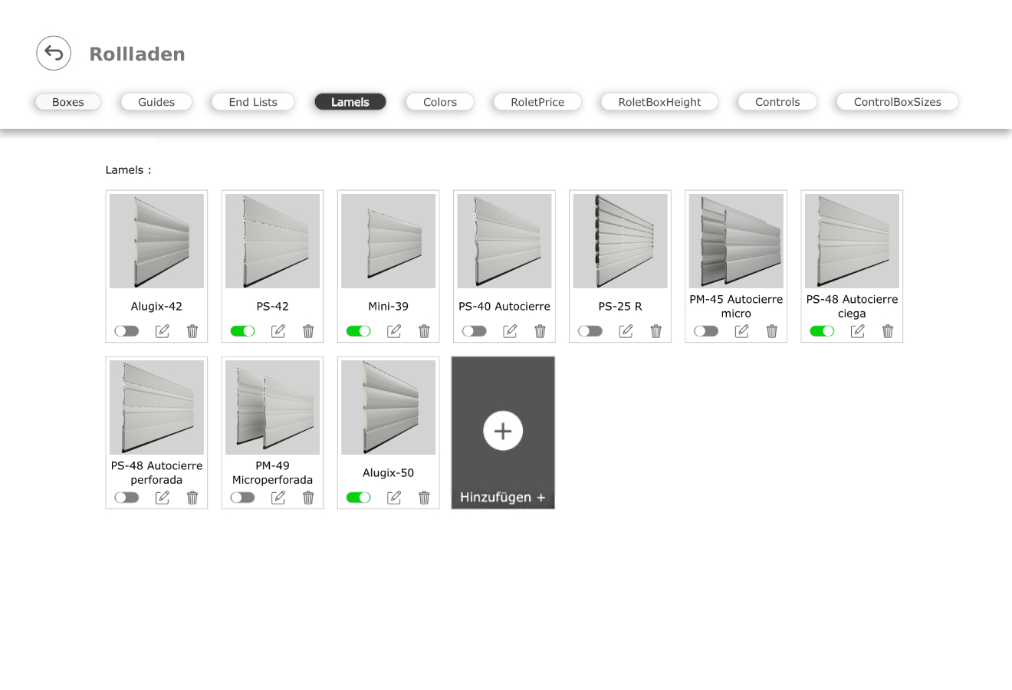1012x690 pixels.
Task: Delete the Alugix-50 lamel
Action: point(424,498)
